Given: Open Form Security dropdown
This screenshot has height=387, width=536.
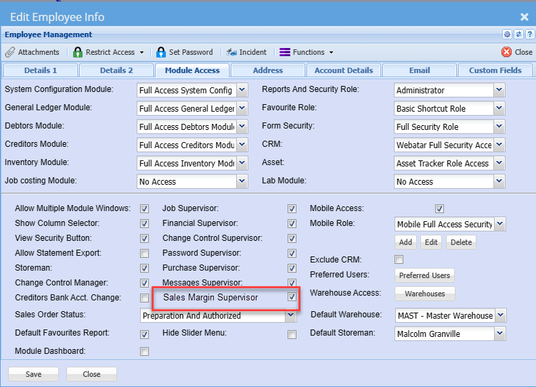Looking at the screenshot, I should coord(499,127).
